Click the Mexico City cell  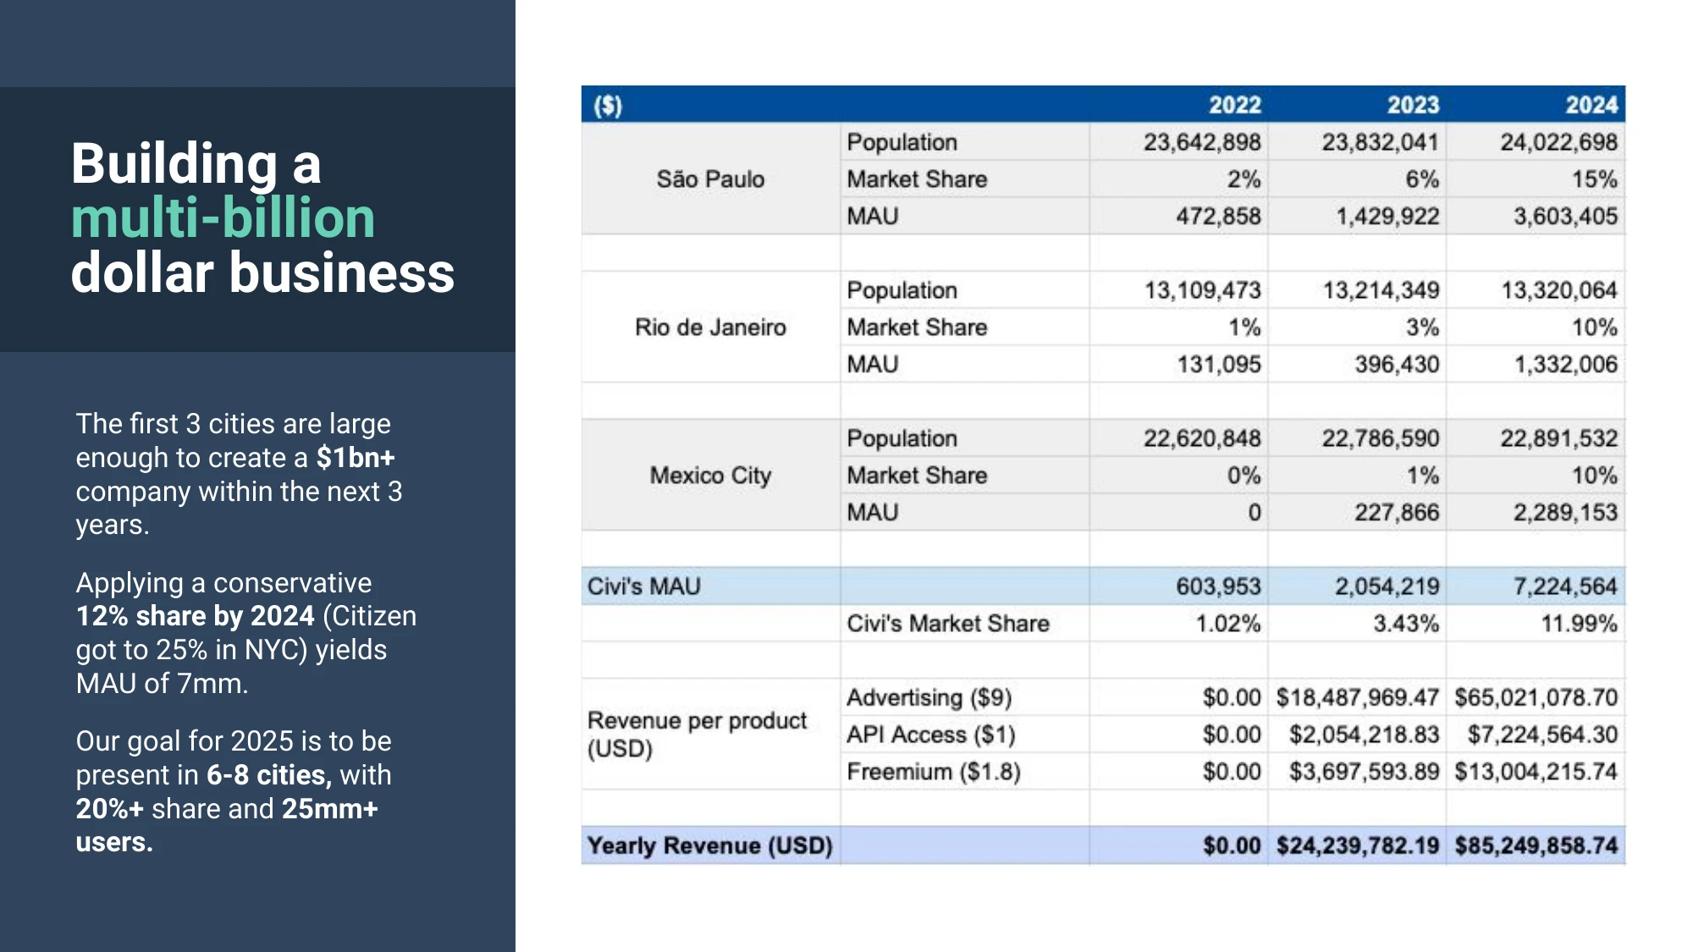[710, 476]
